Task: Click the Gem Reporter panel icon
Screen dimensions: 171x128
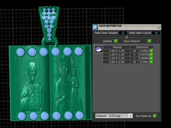Action: pos(95,27)
